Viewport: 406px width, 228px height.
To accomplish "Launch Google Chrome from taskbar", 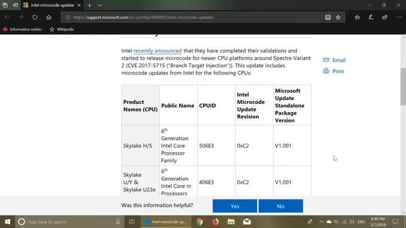I will click(199, 222).
